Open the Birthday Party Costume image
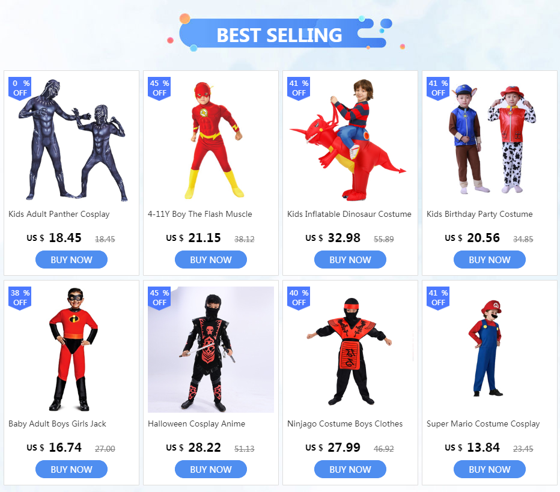Image resolution: width=560 pixels, height=492 pixels. pyautogui.click(x=489, y=140)
